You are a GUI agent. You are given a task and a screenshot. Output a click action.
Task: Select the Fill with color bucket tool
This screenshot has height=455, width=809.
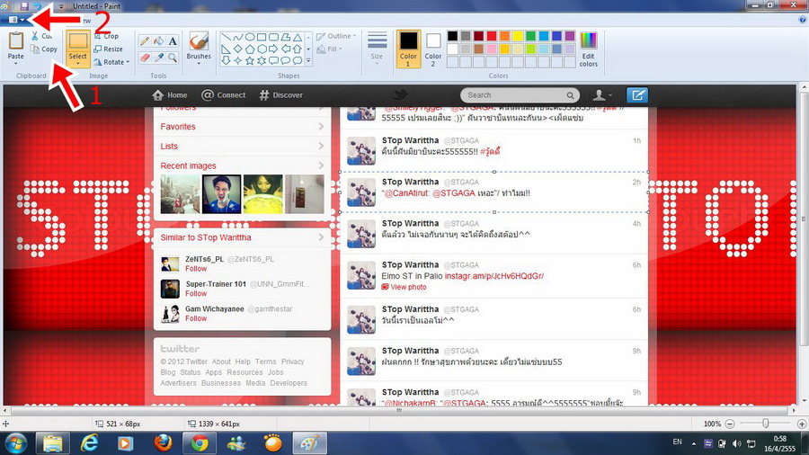(x=159, y=40)
